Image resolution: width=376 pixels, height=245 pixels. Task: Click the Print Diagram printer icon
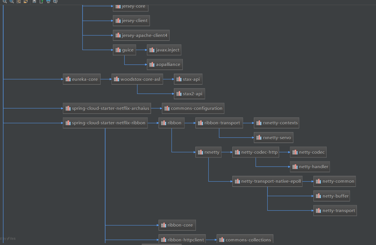[x=48, y=2]
